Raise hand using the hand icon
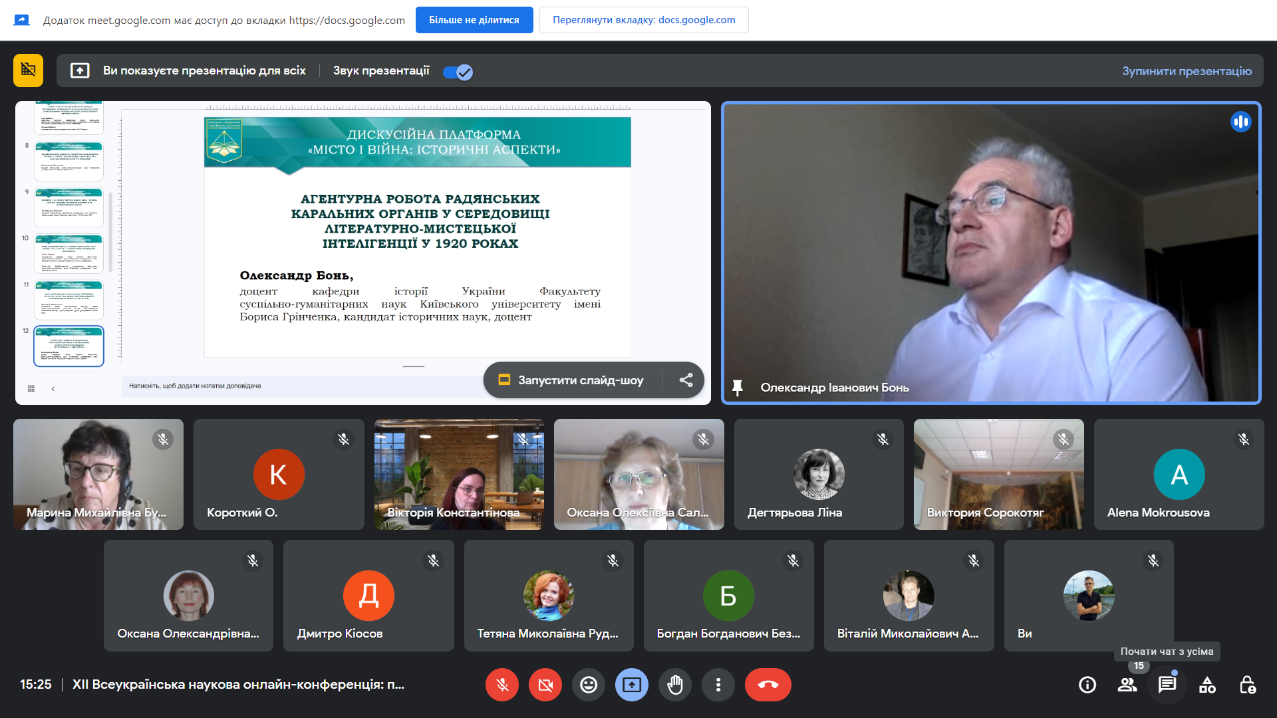Viewport: 1277px width, 718px height. coord(675,685)
